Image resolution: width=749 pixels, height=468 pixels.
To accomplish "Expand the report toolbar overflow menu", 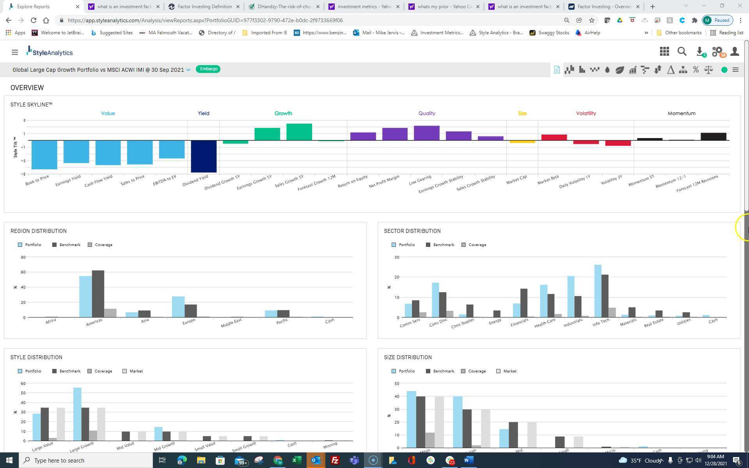I will pyautogui.click(x=735, y=70).
